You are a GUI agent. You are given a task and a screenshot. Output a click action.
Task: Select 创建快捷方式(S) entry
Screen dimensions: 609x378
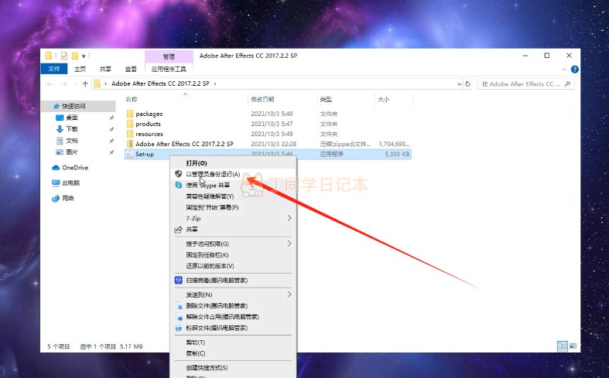coord(207,367)
